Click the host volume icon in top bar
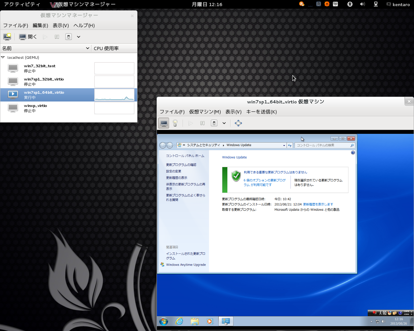This screenshot has height=331, width=414. point(363,4)
